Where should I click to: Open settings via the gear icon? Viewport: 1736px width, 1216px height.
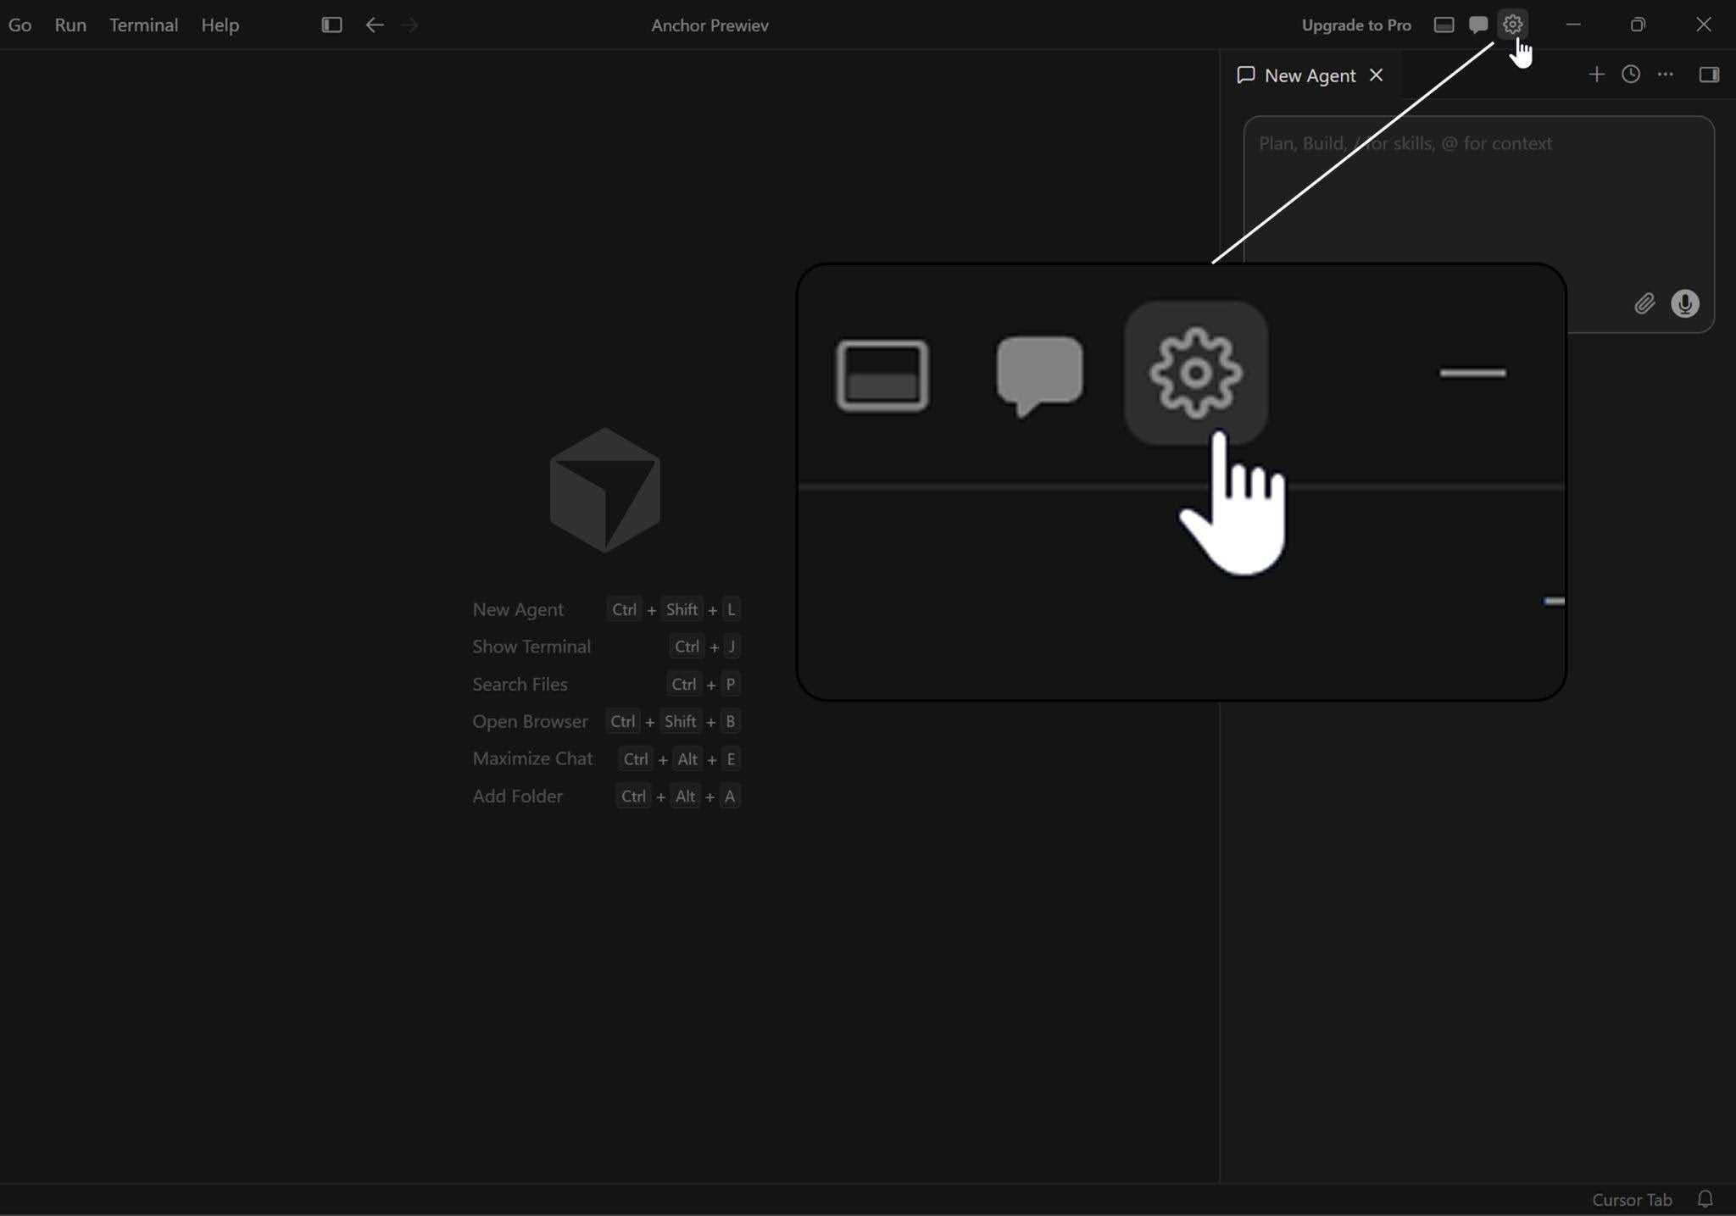(1512, 25)
